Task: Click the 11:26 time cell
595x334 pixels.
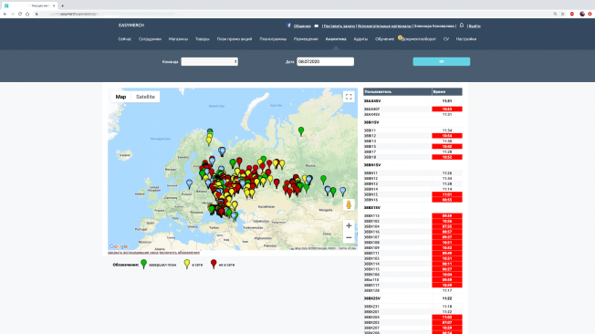Action: pyautogui.click(x=447, y=173)
